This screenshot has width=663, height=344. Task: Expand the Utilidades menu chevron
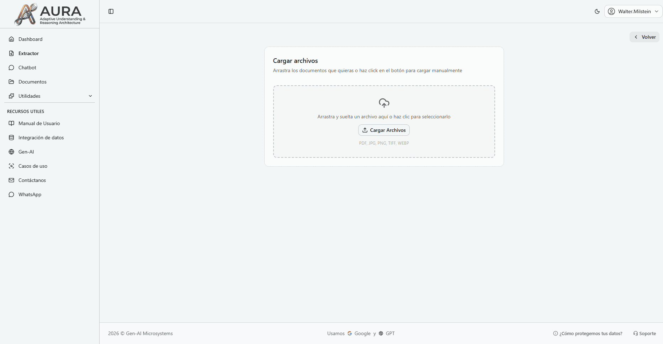[x=90, y=96]
